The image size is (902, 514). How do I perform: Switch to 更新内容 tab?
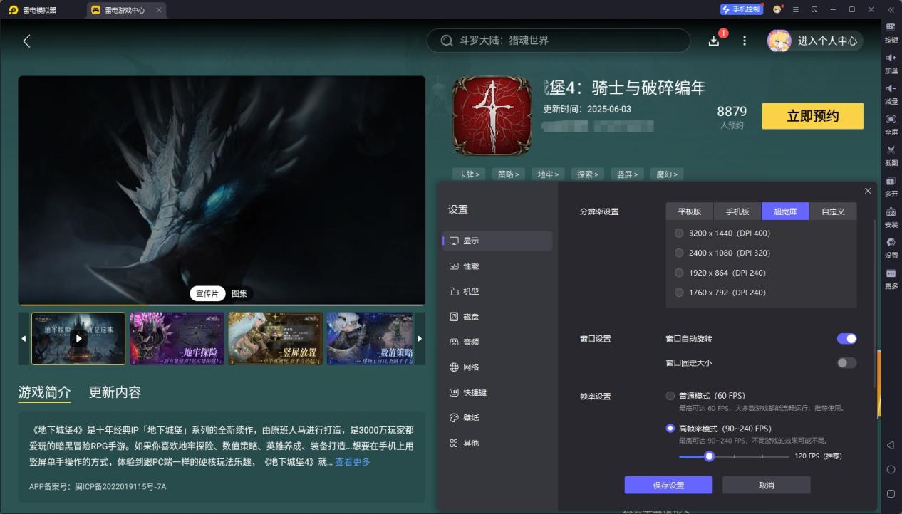(x=115, y=392)
